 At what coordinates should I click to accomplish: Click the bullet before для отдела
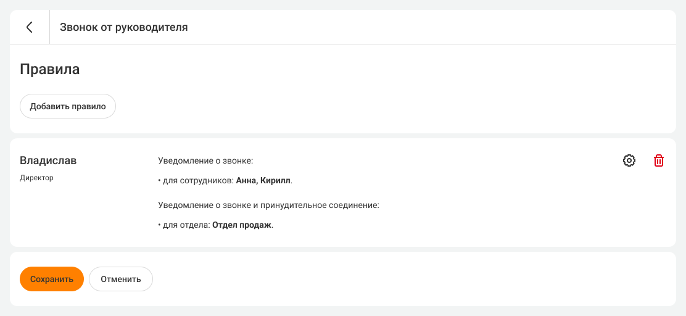160,225
